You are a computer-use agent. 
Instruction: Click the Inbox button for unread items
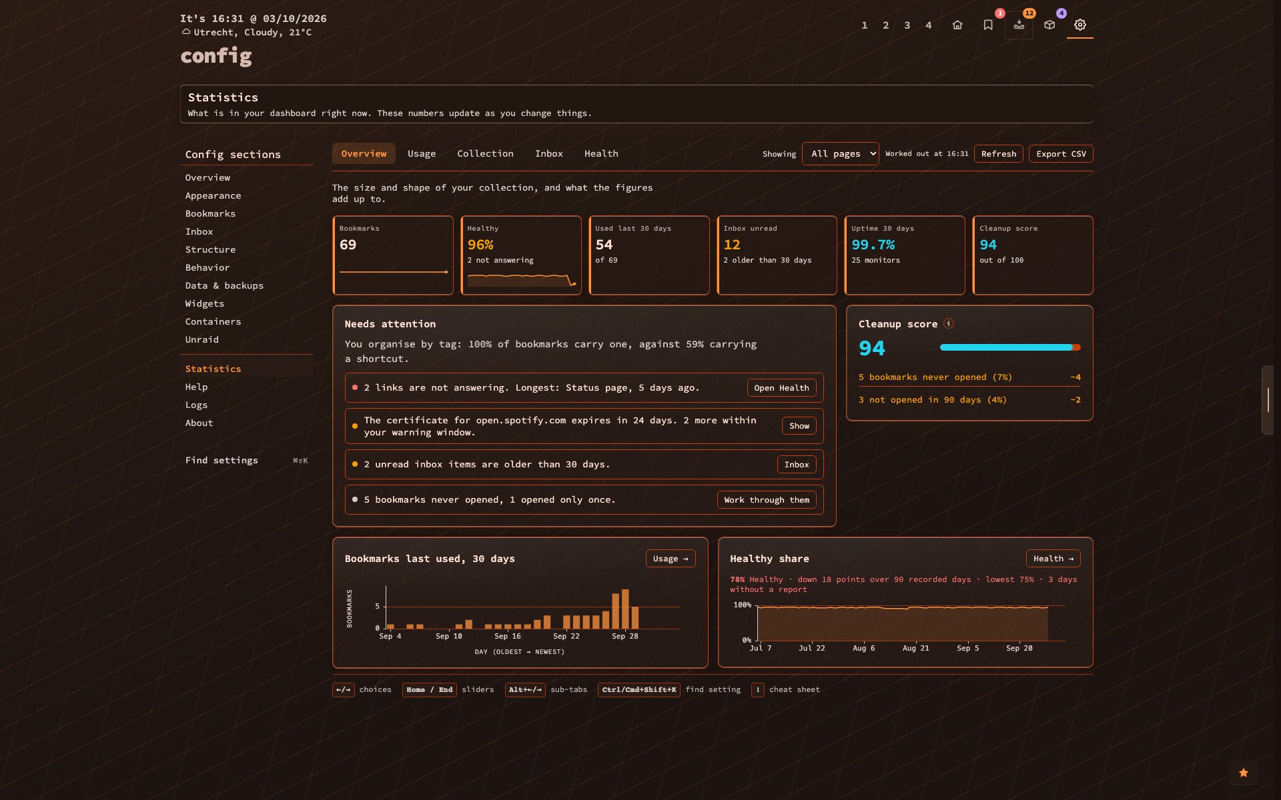(x=797, y=465)
